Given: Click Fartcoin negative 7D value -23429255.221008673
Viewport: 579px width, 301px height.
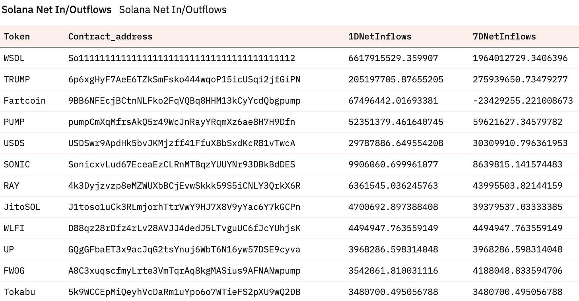Looking at the screenshot, I should pyautogui.click(x=523, y=101).
